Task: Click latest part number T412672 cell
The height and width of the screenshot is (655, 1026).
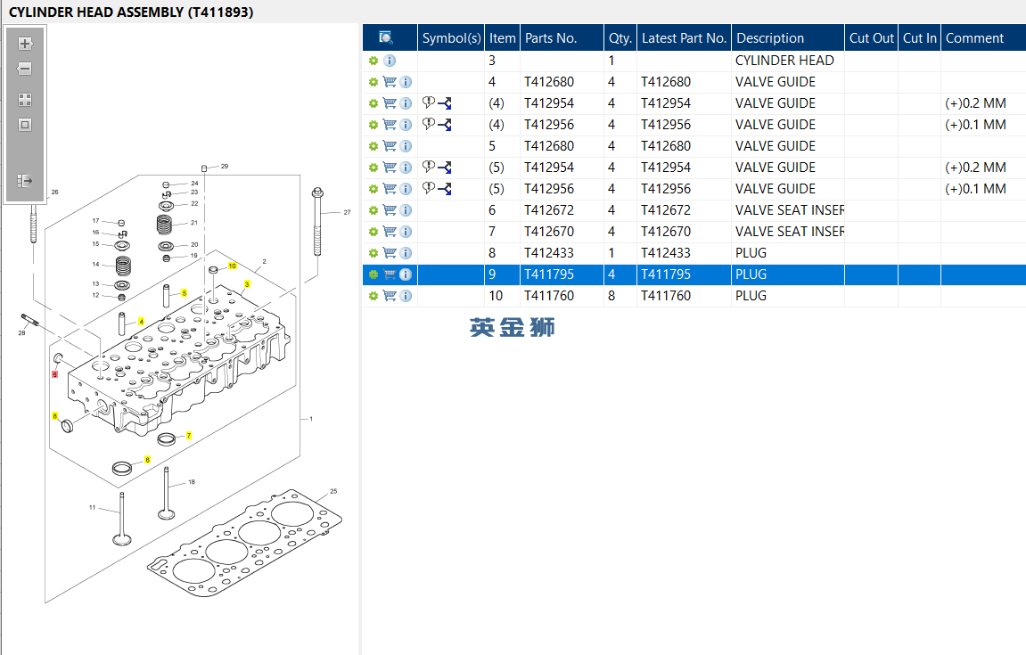Action: coord(666,210)
